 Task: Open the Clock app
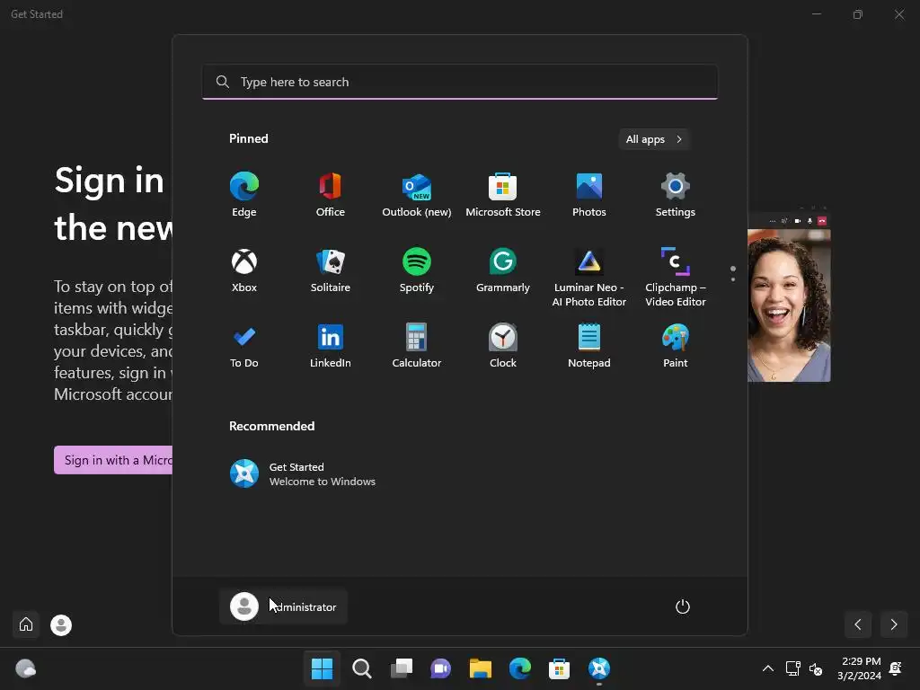(x=503, y=346)
